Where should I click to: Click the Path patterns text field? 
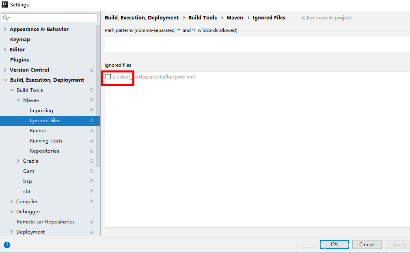(x=257, y=45)
